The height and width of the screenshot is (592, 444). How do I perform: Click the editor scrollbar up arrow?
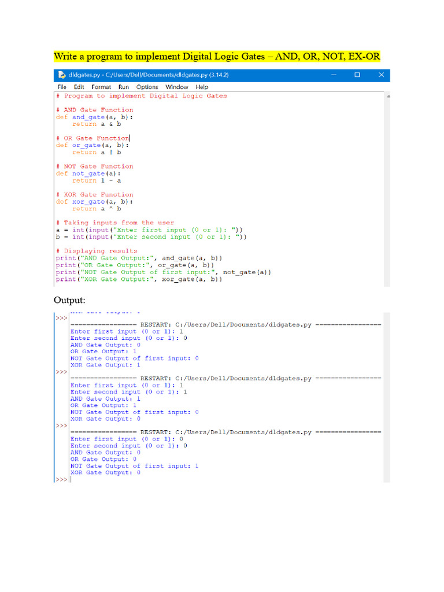click(388, 97)
